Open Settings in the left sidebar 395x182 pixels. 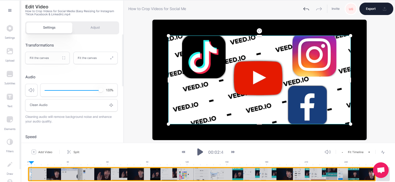(10, 31)
